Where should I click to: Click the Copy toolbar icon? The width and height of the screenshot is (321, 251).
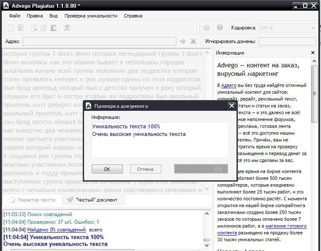pos(44,28)
